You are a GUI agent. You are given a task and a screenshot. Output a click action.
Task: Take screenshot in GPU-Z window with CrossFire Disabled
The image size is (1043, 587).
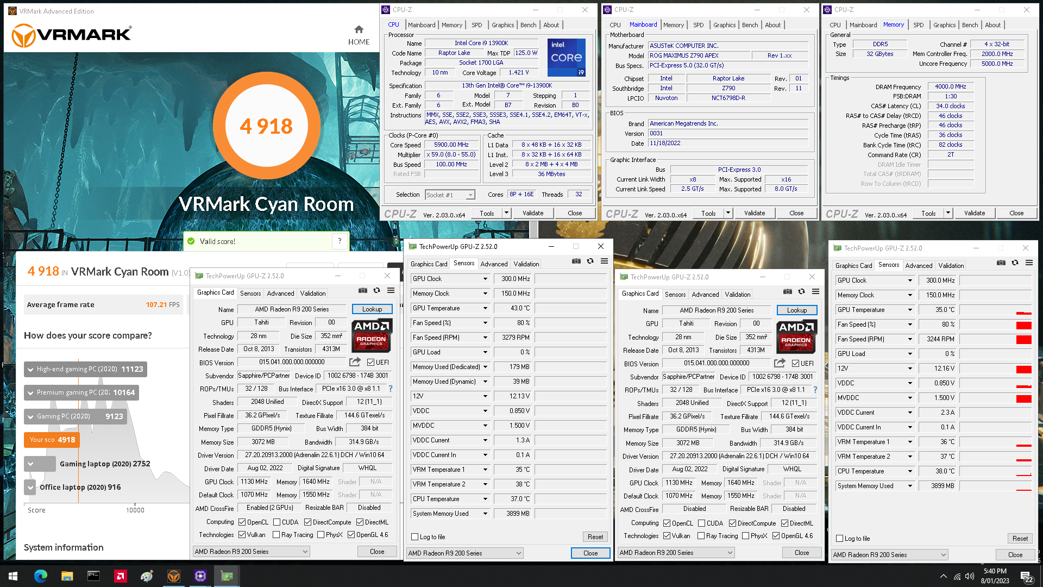788,291
